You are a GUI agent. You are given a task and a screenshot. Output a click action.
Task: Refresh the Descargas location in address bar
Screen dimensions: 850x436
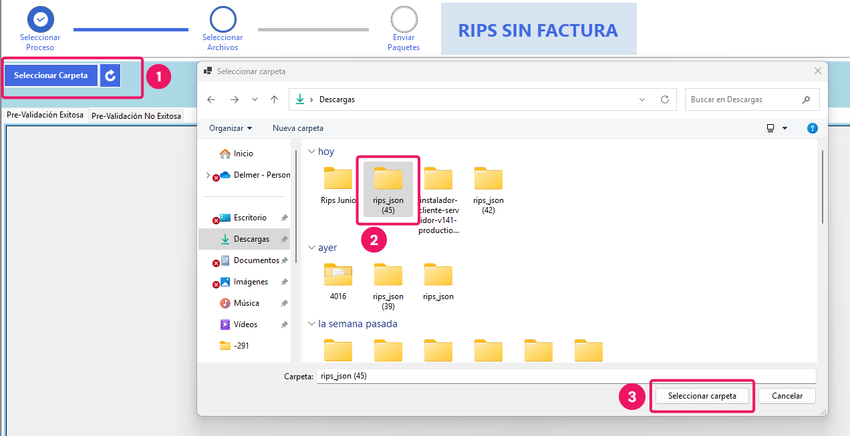[664, 99]
